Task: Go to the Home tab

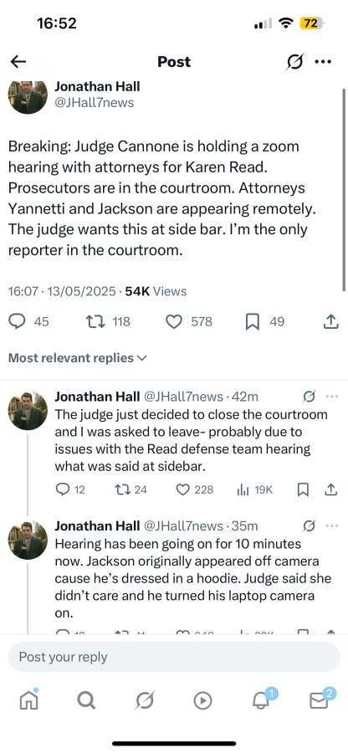Action: (28, 700)
